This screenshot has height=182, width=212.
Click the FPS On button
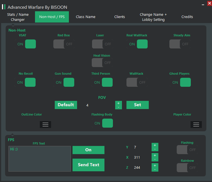pos(88,150)
